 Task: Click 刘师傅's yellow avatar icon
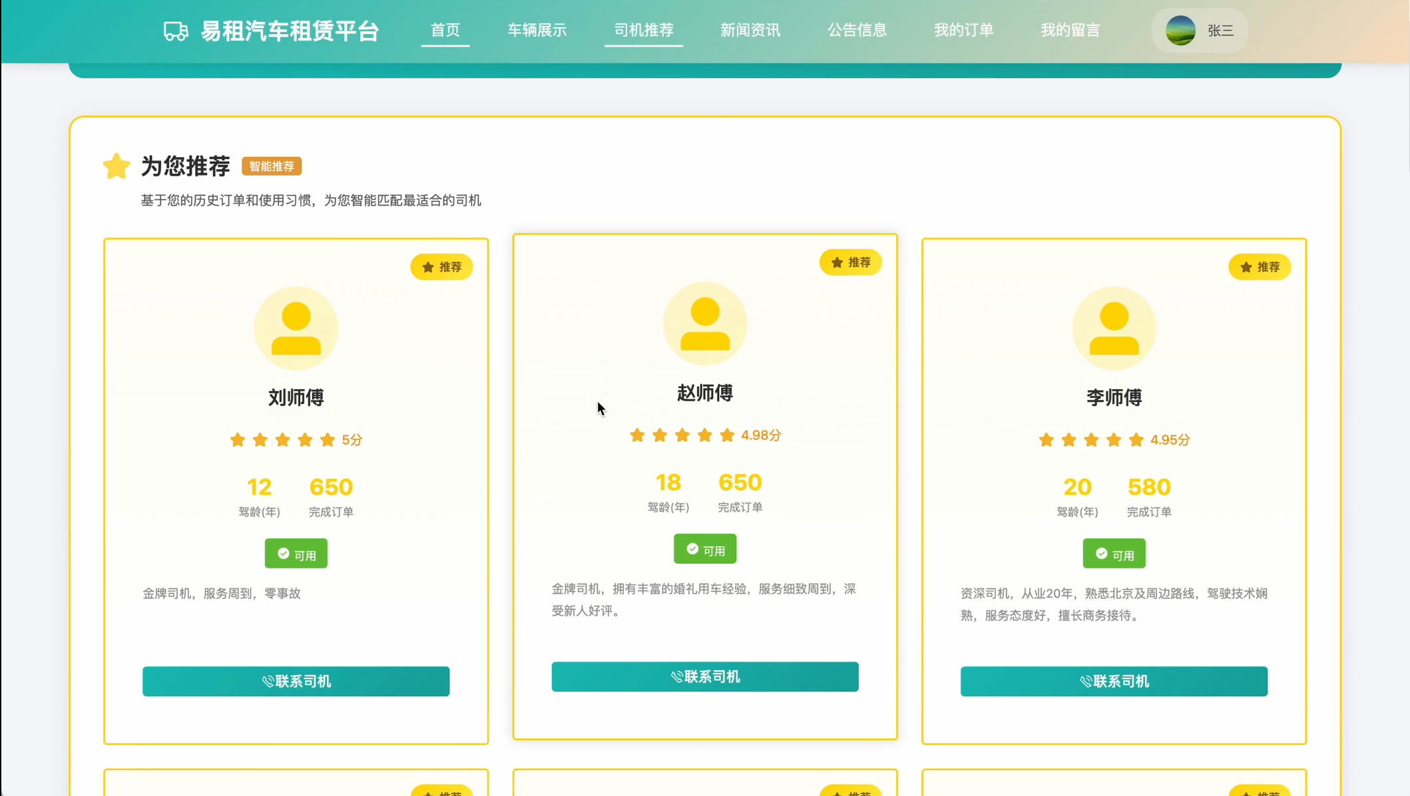point(296,328)
